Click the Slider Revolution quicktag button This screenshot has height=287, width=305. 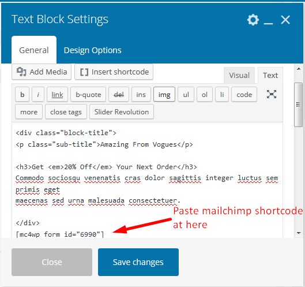[x=122, y=112]
